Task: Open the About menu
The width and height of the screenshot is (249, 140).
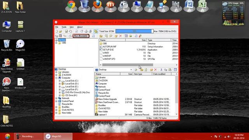Action: pyautogui.click(x=80, y=27)
